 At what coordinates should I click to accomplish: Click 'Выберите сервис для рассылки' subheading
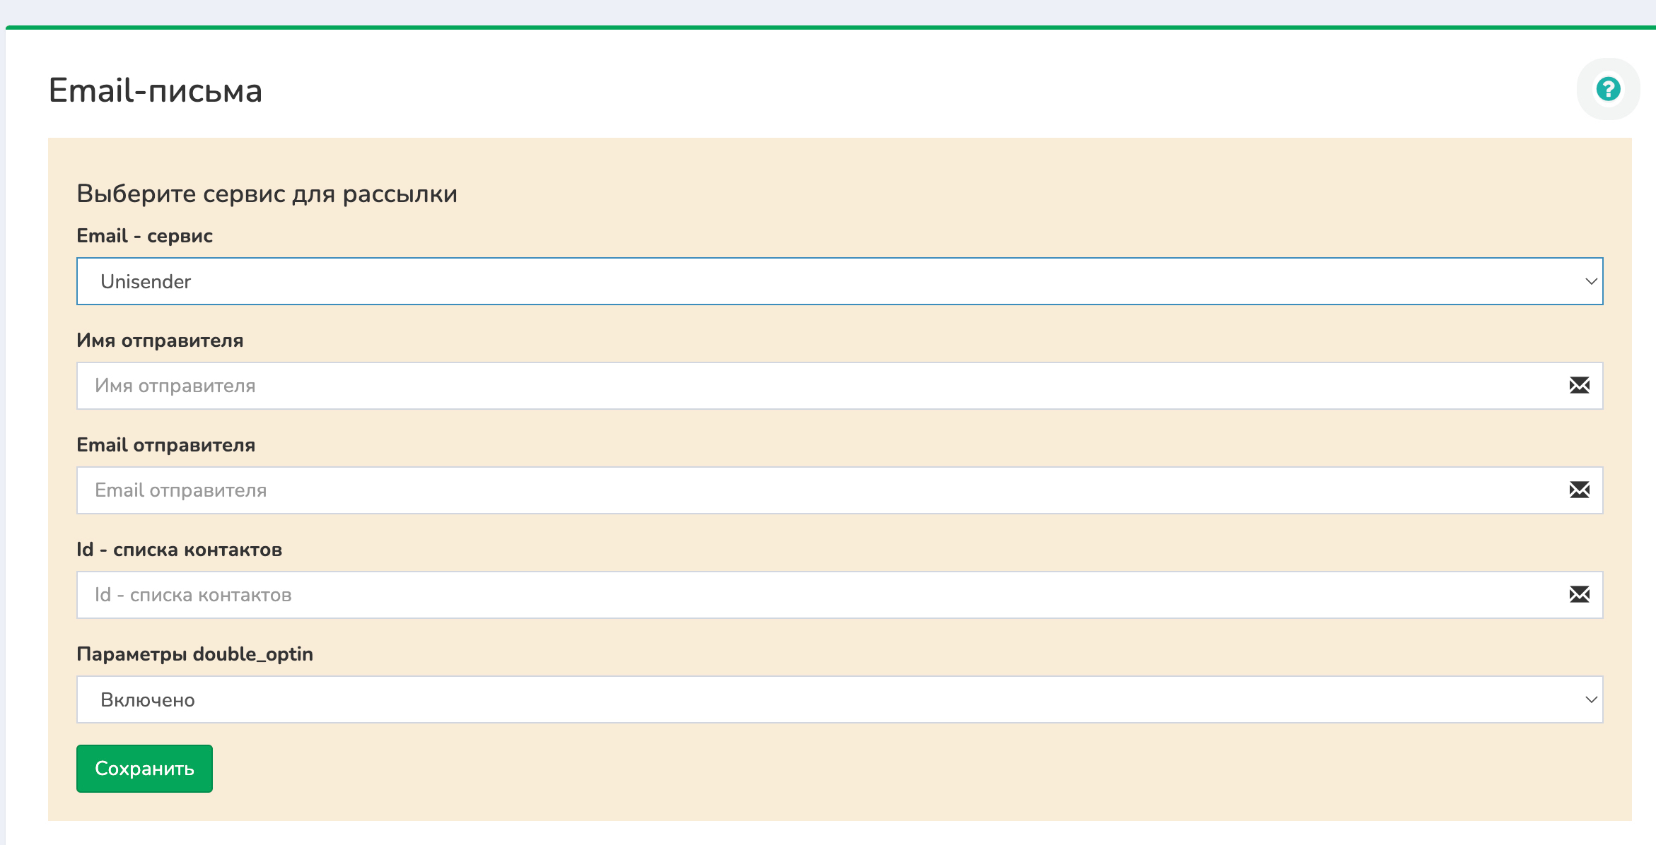(267, 194)
